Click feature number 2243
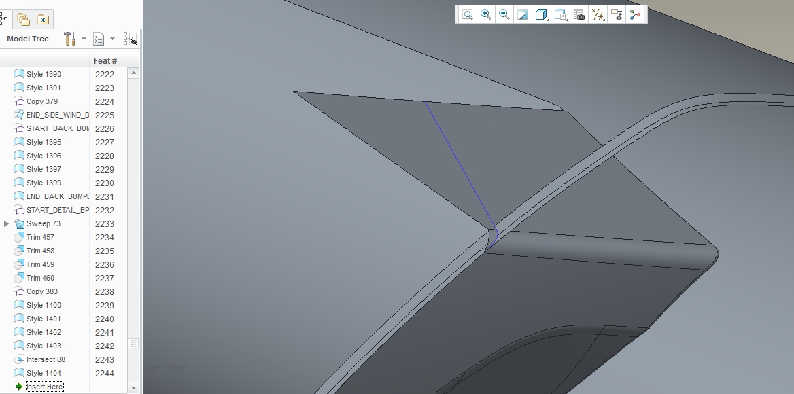 104,359
